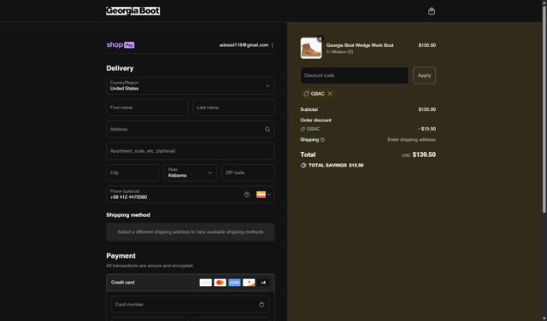
Task: Click the - $15.50 discount value
Action: (426, 129)
